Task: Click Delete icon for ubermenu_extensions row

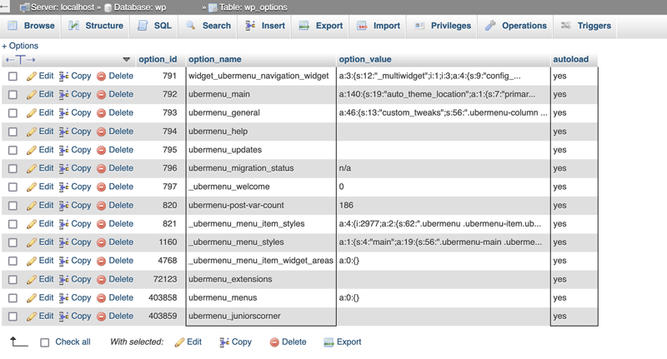Action: click(101, 280)
